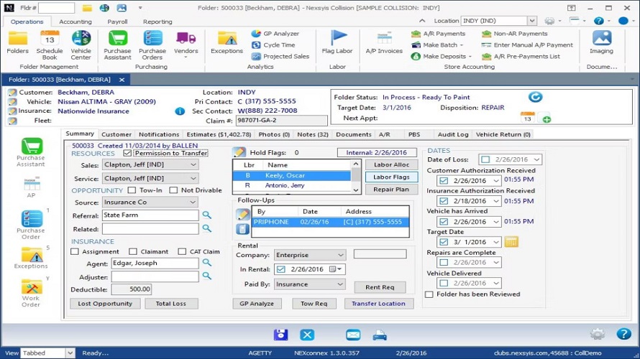Open the Cycle Time report
This screenshot has height=359, width=640.
(x=273, y=45)
